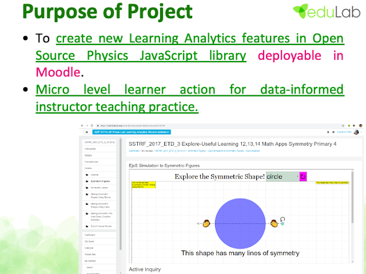
Task: Bookmark page with the star icon
Action: tap(343, 126)
